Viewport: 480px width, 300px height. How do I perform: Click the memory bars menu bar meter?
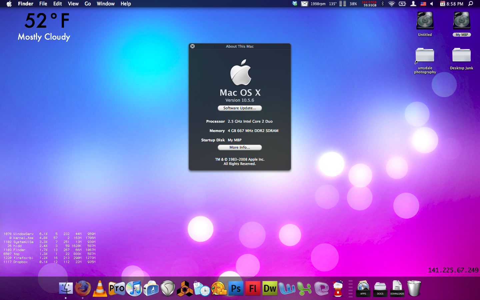[343, 4]
